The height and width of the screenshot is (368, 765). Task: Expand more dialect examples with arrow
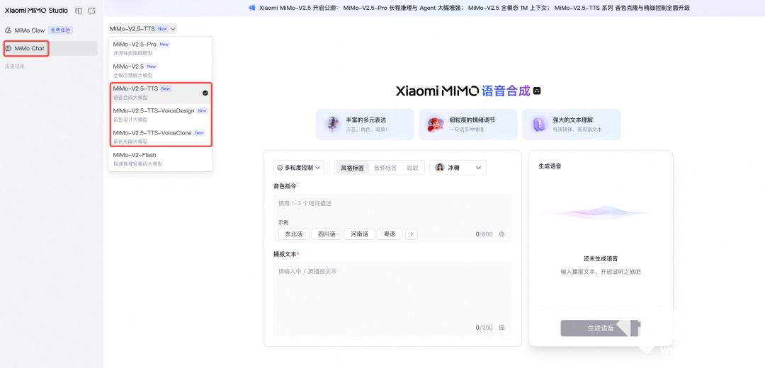pyautogui.click(x=412, y=234)
